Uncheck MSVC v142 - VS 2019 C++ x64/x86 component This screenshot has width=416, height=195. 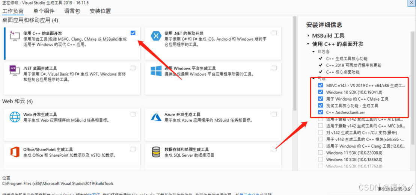point(321,86)
